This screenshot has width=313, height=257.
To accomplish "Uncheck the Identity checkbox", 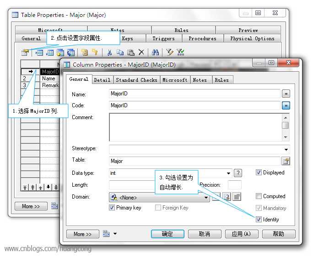I will click(259, 220).
